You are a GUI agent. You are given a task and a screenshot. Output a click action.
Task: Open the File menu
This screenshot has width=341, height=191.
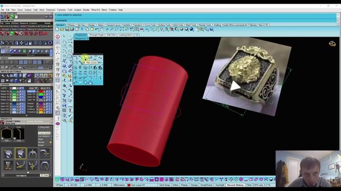click(2, 10)
